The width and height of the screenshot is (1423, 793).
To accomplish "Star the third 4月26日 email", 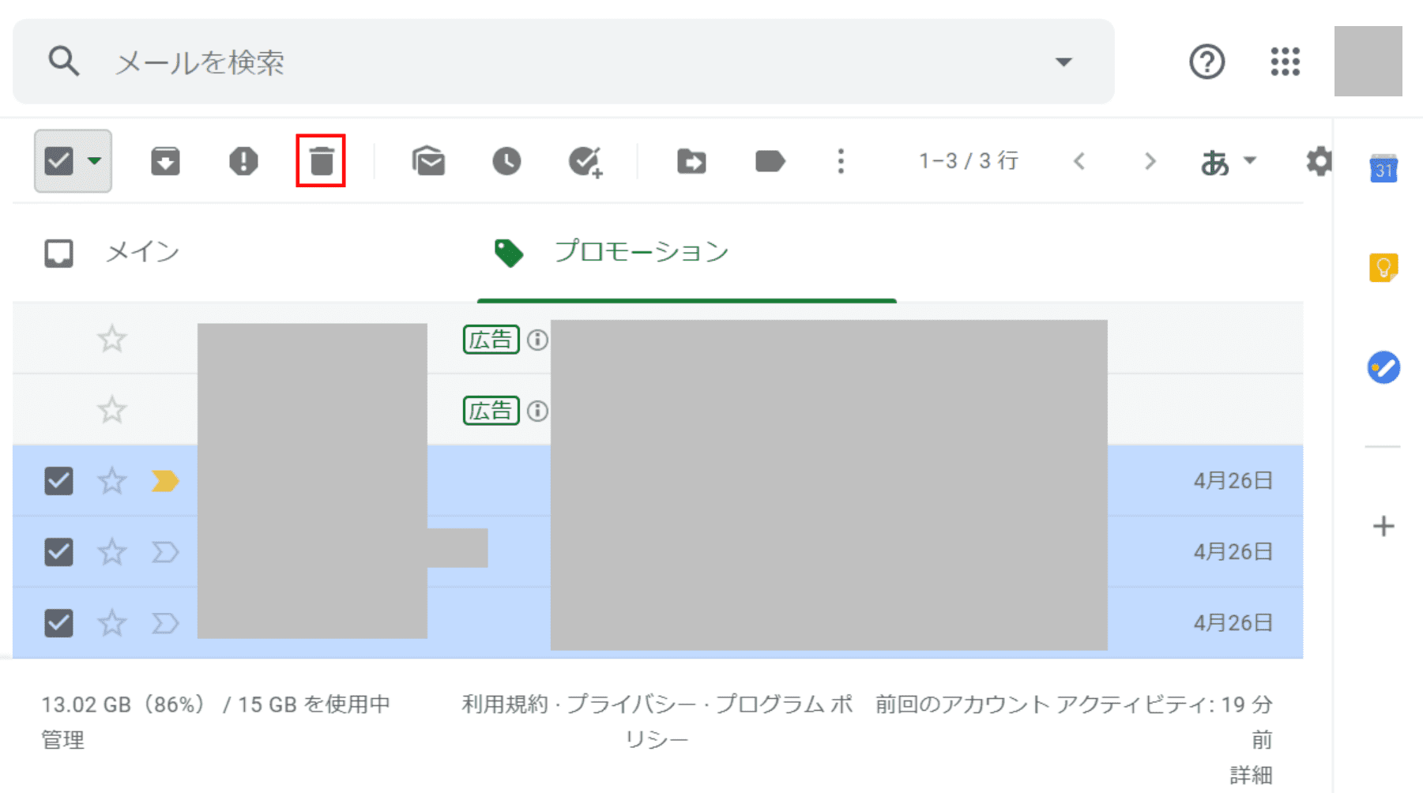I will tap(111, 623).
